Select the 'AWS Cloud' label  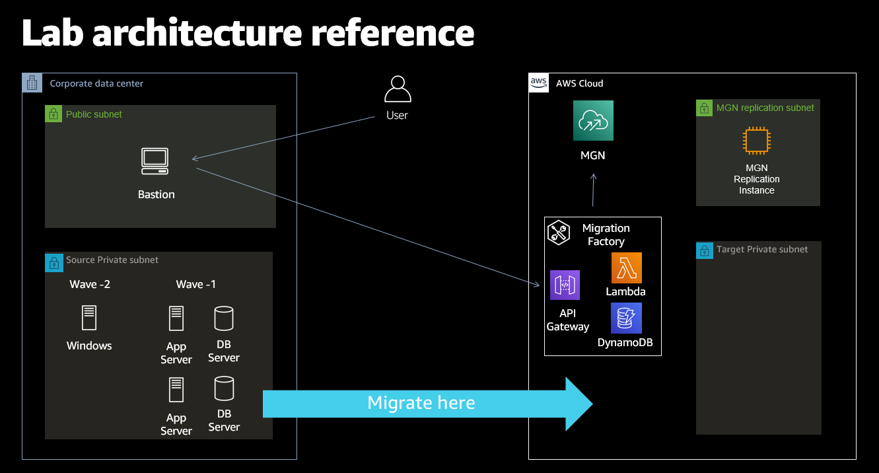[580, 83]
